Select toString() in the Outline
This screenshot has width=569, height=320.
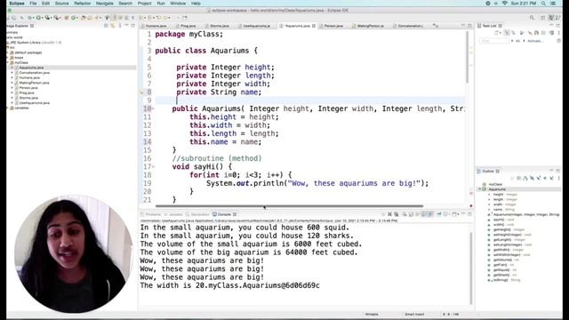click(x=504, y=280)
